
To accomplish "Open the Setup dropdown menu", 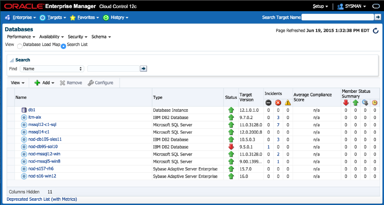I will click(321, 6).
